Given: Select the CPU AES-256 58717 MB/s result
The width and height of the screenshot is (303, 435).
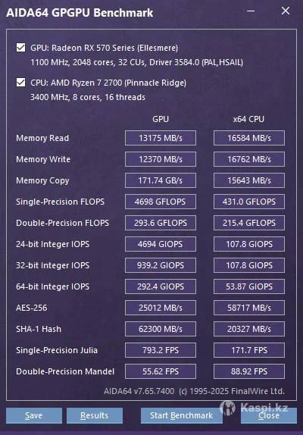Looking at the screenshot, I should [249, 308].
